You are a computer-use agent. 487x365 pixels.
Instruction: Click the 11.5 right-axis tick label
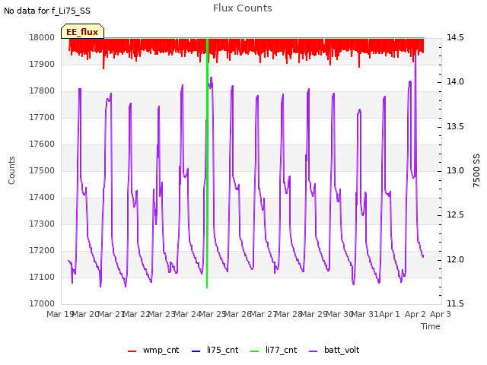pos(455,303)
